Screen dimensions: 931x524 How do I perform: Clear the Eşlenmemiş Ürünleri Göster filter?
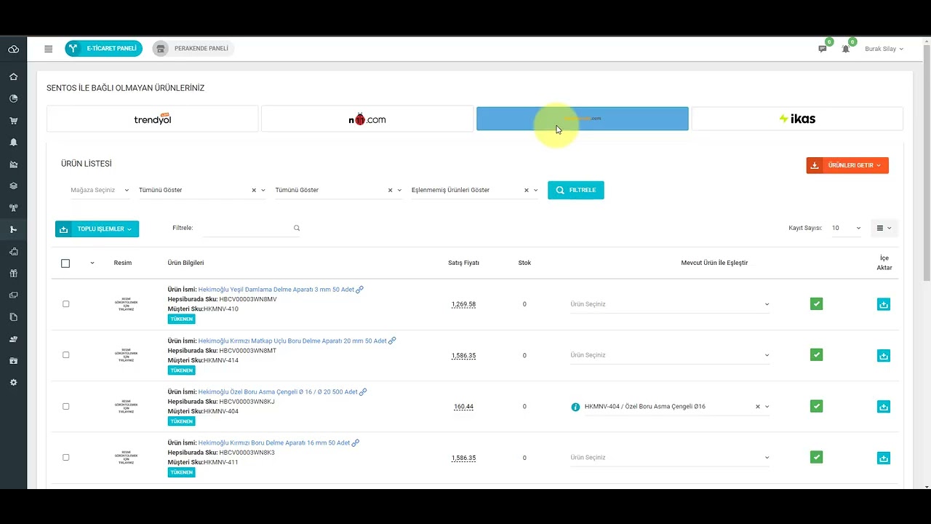coord(526,190)
